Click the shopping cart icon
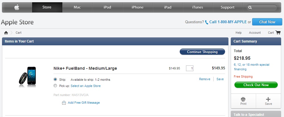The width and height of the screenshot is (284, 117). [278, 32]
